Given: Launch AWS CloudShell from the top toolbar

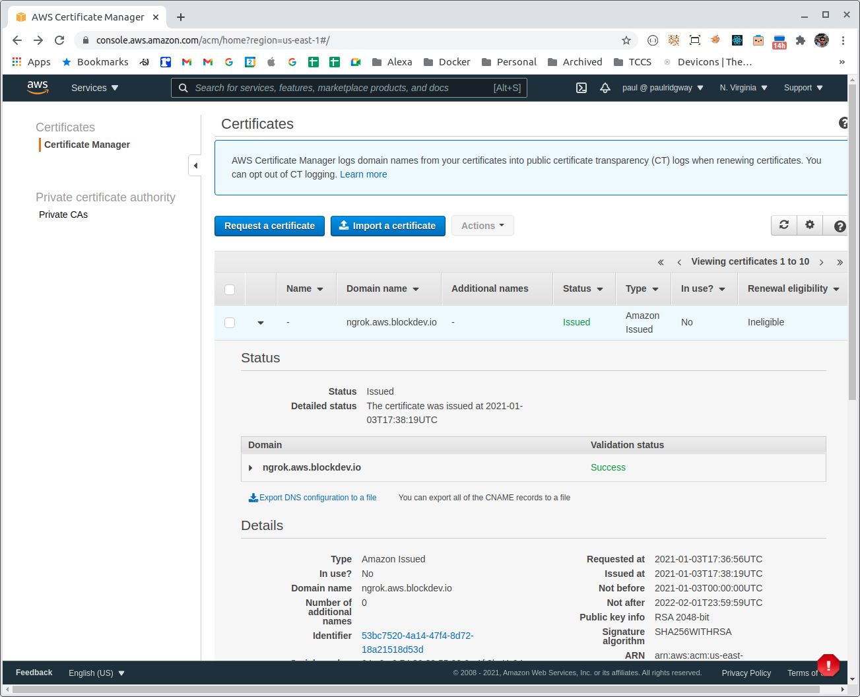Looking at the screenshot, I should click(581, 87).
